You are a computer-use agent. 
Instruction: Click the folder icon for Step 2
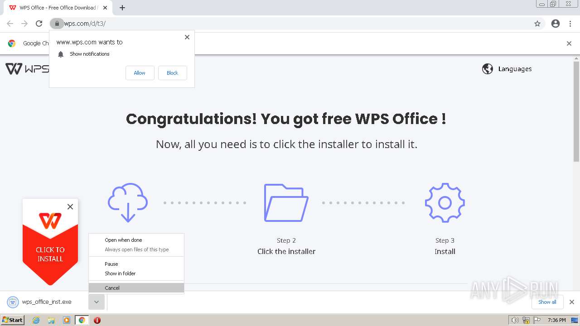(286, 202)
